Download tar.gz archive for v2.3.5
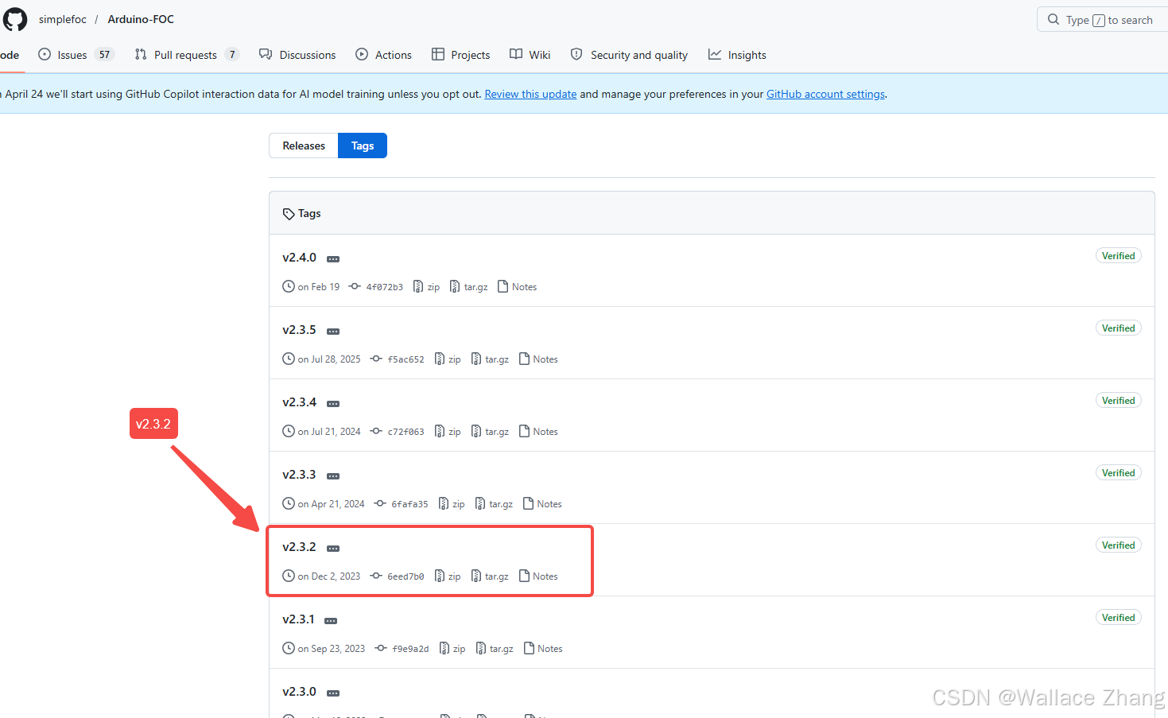The width and height of the screenshot is (1168, 718). 490,359
